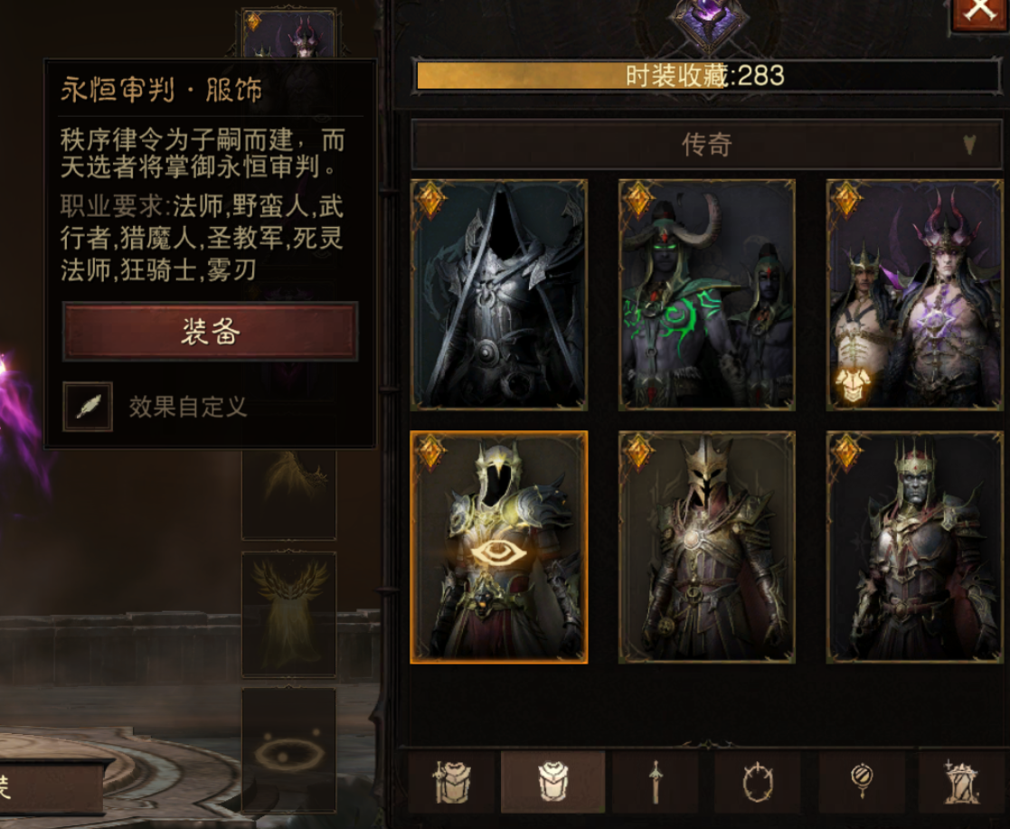This screenshot has height=829, width=1010.
Task: Select the golden wings cosmetic slot
Action: [288, 614]
